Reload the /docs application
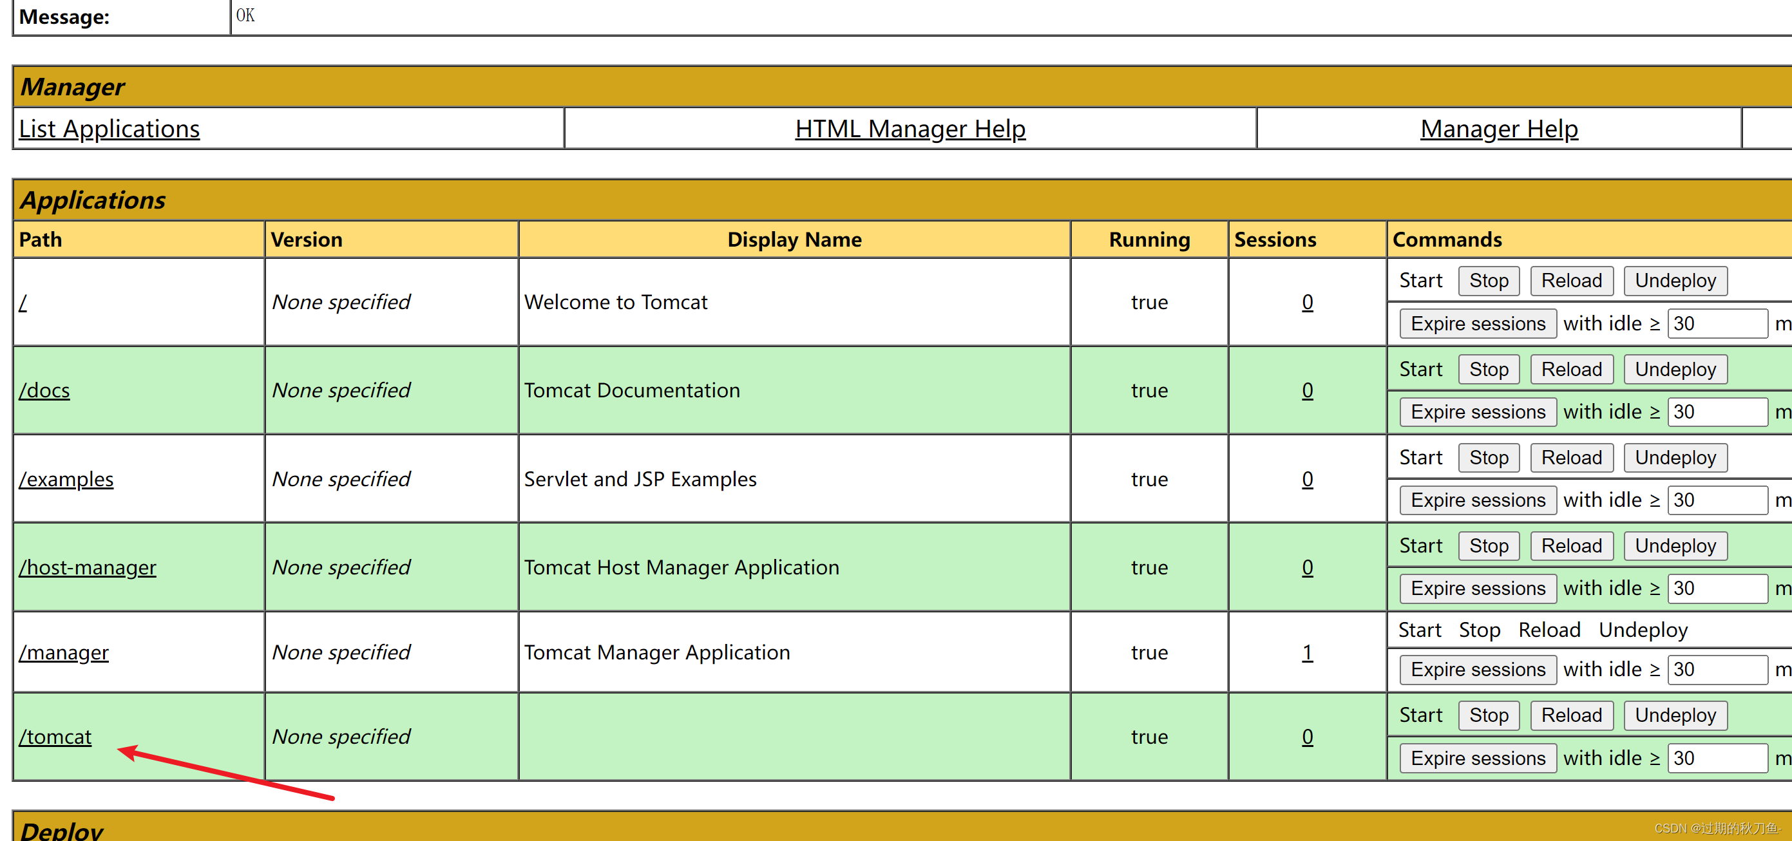The height and width of the screenshot is (841, 1792). 1572,370
